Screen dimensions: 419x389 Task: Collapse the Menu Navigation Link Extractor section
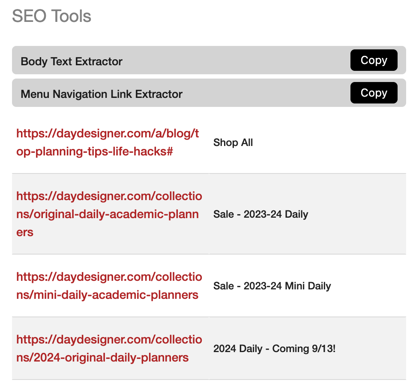tap(209, 93)
